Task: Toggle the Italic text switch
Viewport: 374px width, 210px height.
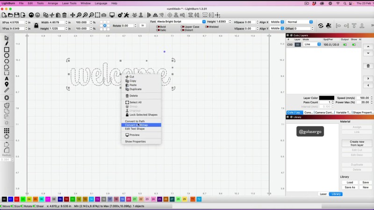Action: coord(158,30)
